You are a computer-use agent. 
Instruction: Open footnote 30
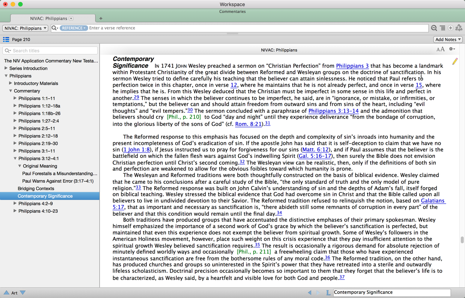(x=190, y=110)
